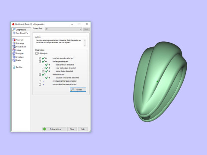The image size is (207, 155).
Task: Click the Advice message text
Action: coord(58,41)
